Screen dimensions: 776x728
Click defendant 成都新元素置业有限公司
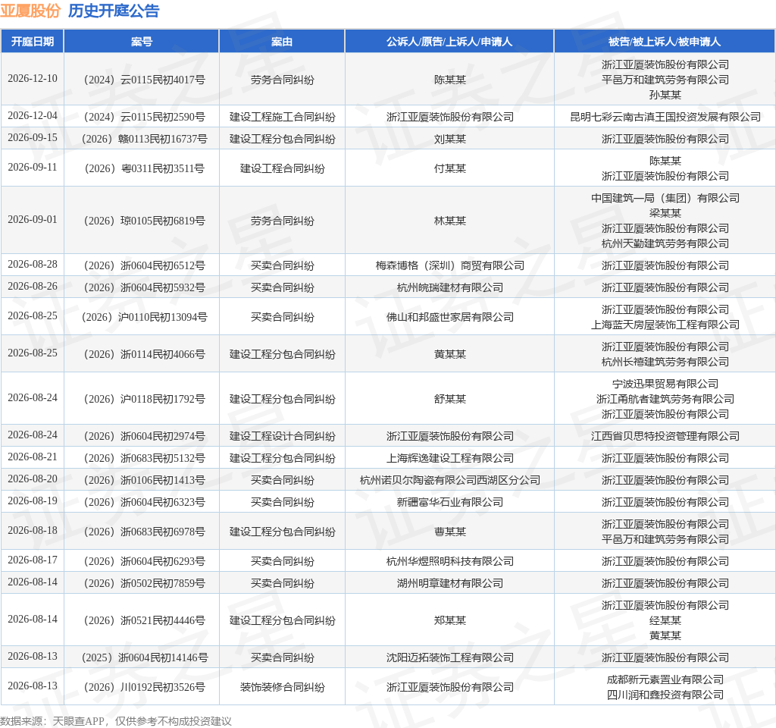[x=665, y=679]
